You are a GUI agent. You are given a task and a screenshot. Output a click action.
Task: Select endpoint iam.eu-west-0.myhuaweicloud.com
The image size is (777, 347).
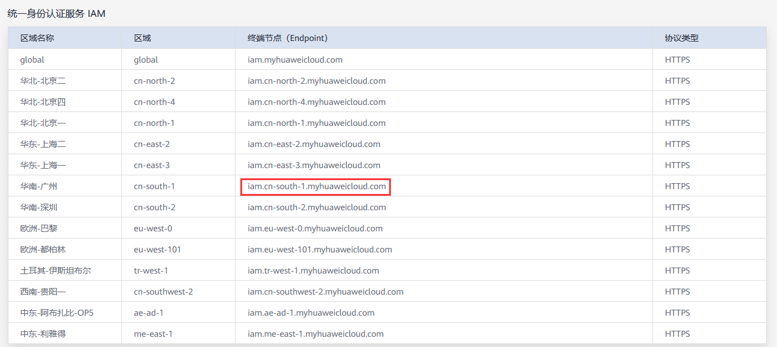pyautogui.click(x=315, y=228)
